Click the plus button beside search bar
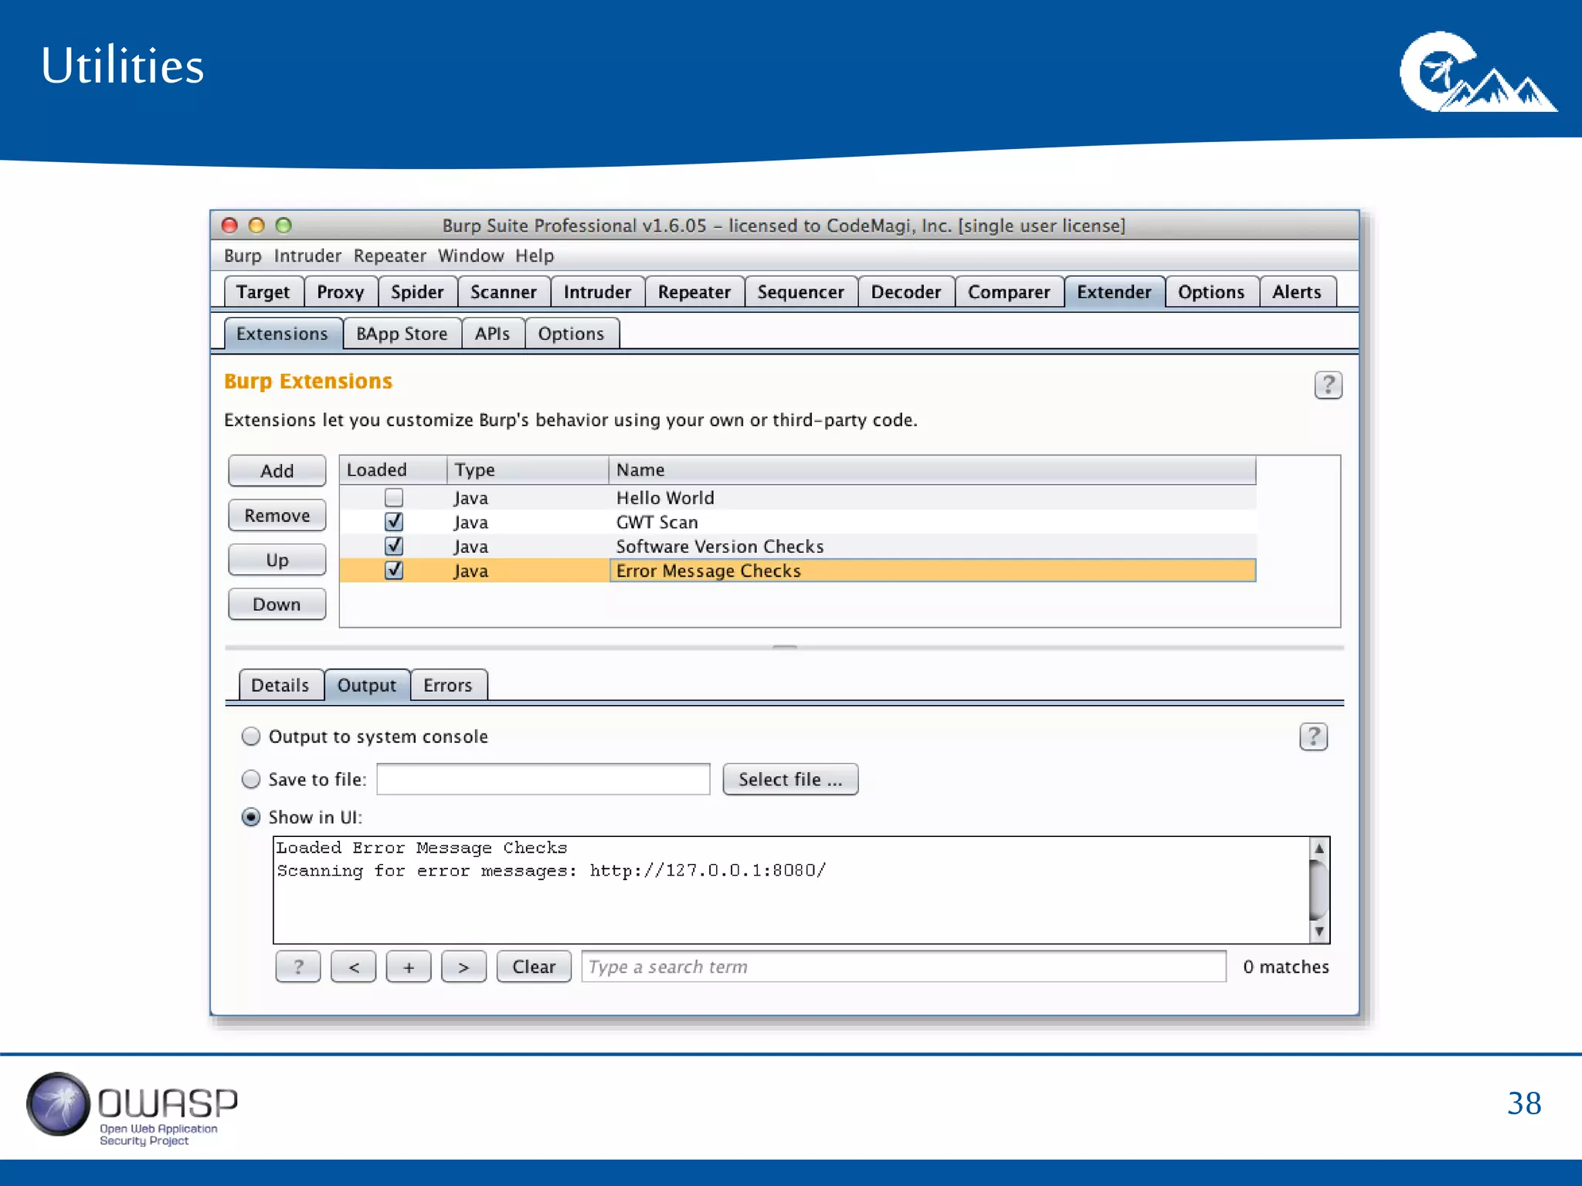 click(x=409, y=967)
